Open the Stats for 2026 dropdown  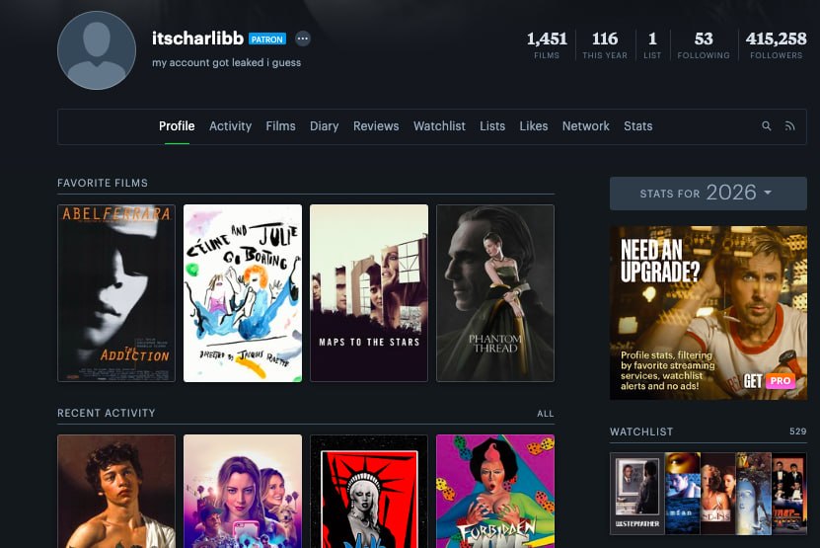708,194
